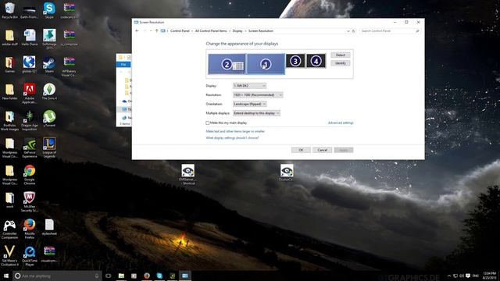The width and height of the screenshot is (500, 281).
Task: Open Advanced settings link
Action: (341, 123)
